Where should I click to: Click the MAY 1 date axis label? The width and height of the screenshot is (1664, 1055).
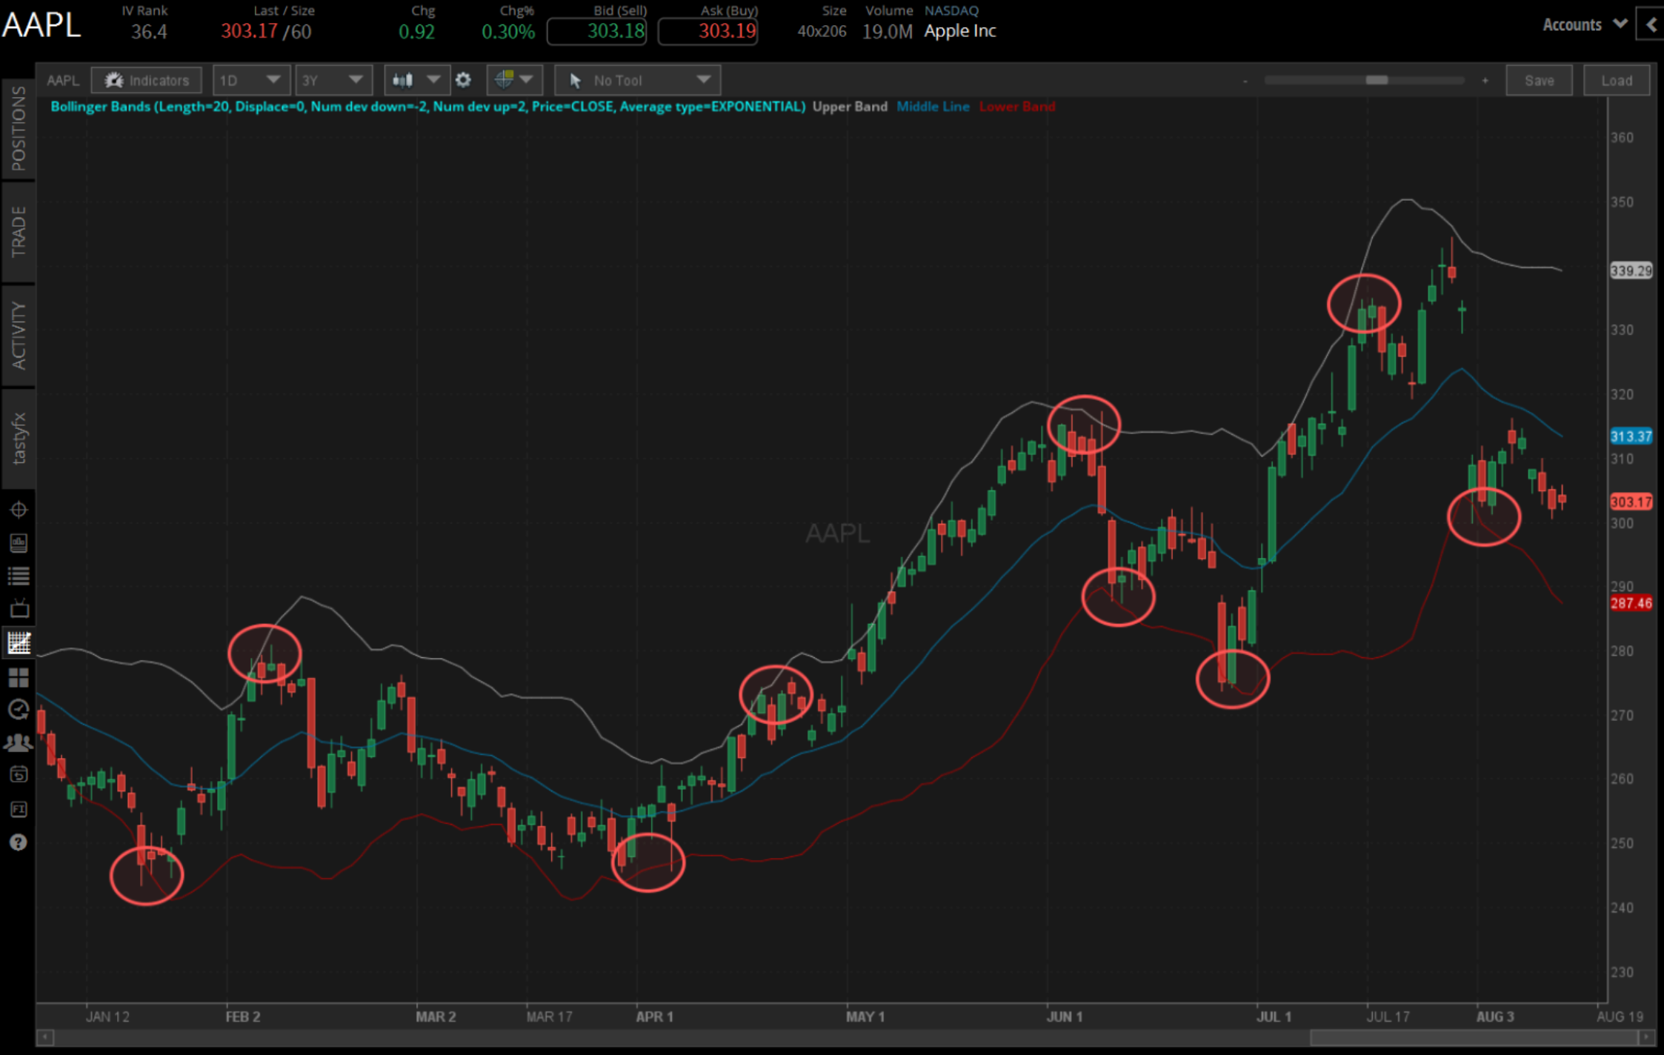865,1016
